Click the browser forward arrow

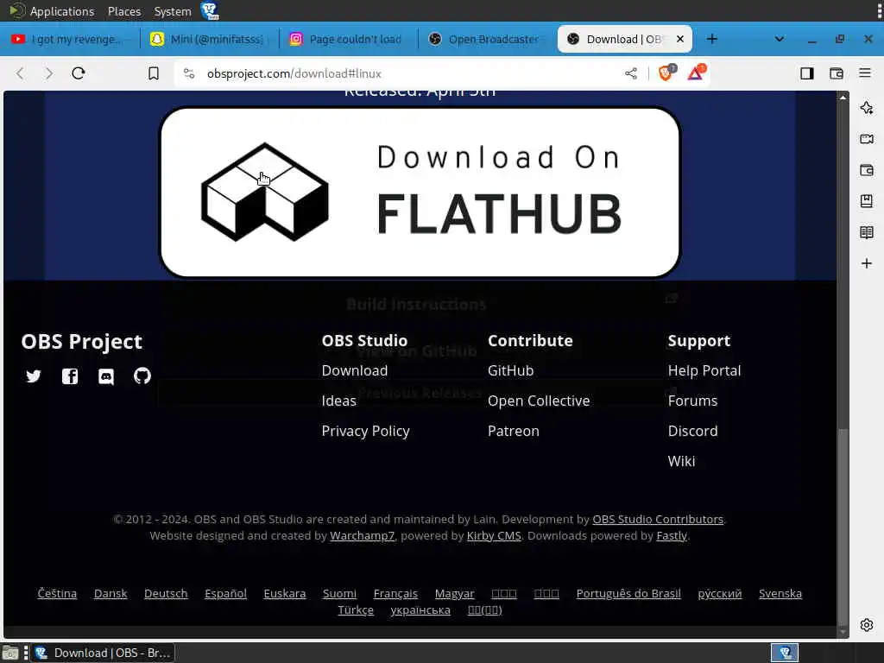tap(49, 73)
